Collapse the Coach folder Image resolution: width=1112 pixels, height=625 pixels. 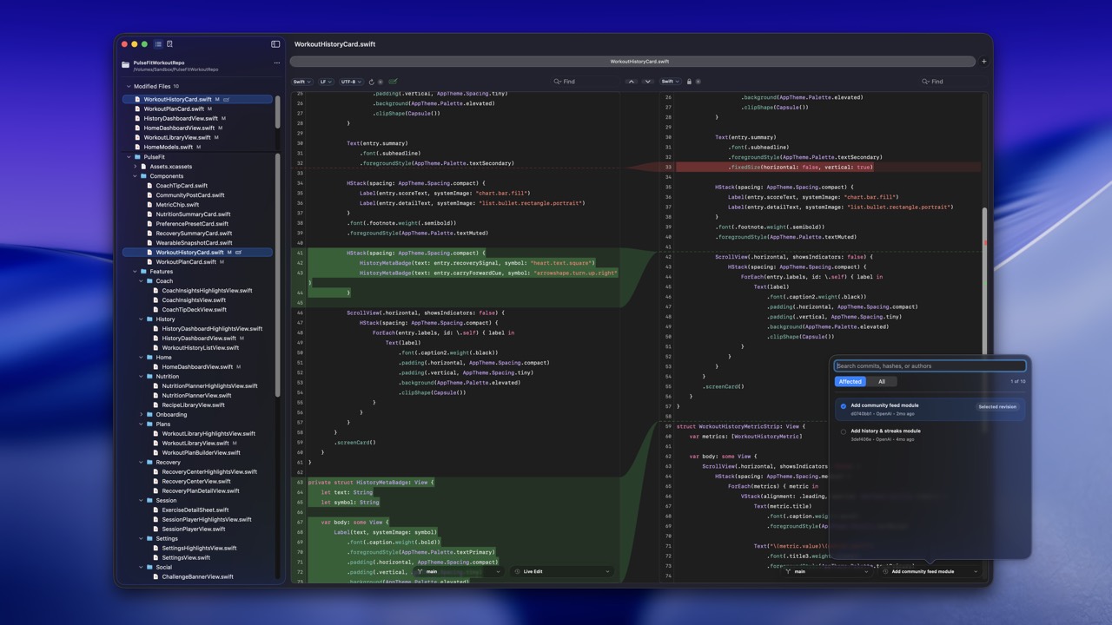(x=141, y=281)
